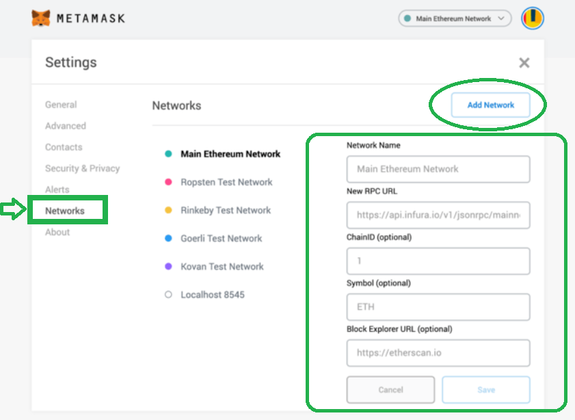Click into the New RPC URL field
The width and height of the screenshot is (575, 420).
(438, 215)
